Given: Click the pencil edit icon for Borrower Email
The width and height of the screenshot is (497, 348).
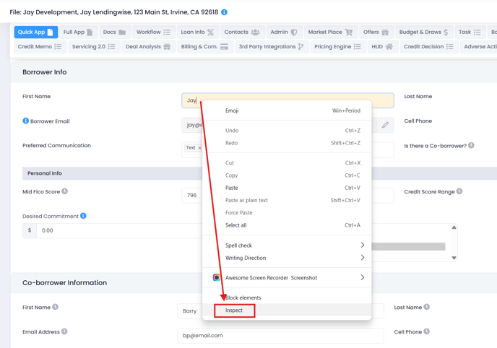Looking at the screenshot, I should (x=385, y=125).
